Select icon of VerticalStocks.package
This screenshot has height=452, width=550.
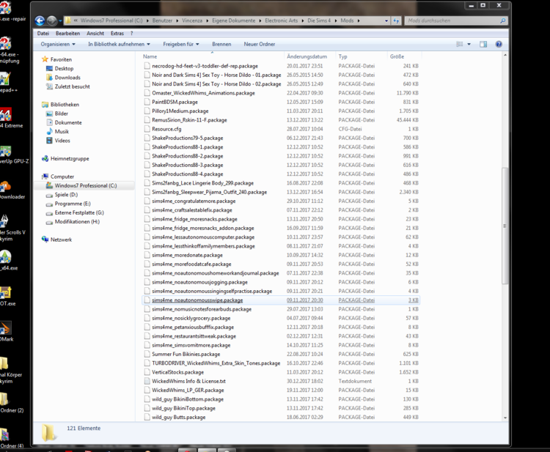point(147,372)
